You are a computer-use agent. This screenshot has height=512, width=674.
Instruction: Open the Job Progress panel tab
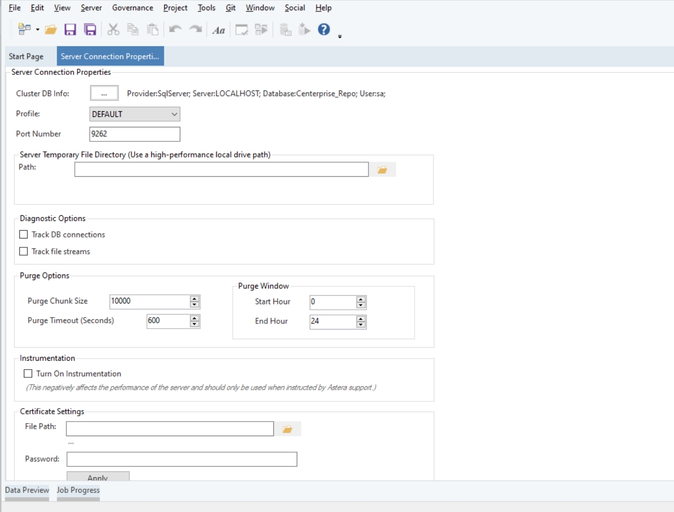(78, 490)
